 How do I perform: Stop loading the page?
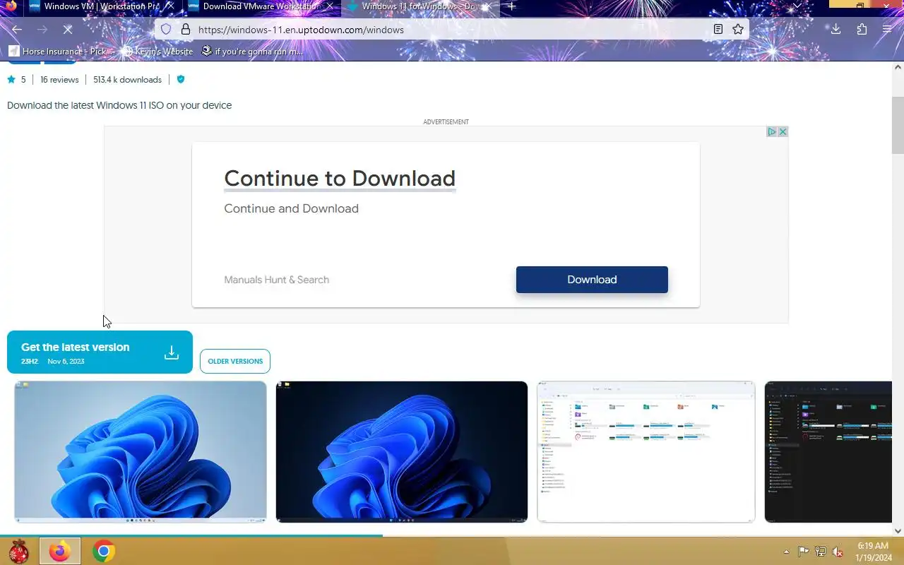(68, 30)
